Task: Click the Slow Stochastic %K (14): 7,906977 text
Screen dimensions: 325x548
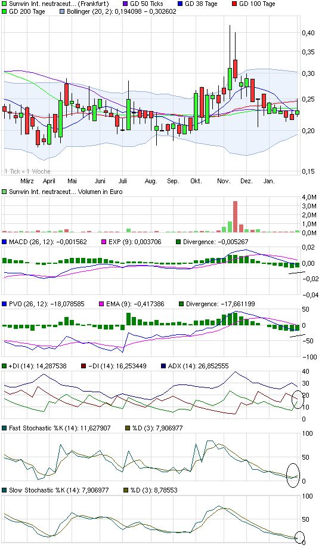Action: (x=58, y=490)
